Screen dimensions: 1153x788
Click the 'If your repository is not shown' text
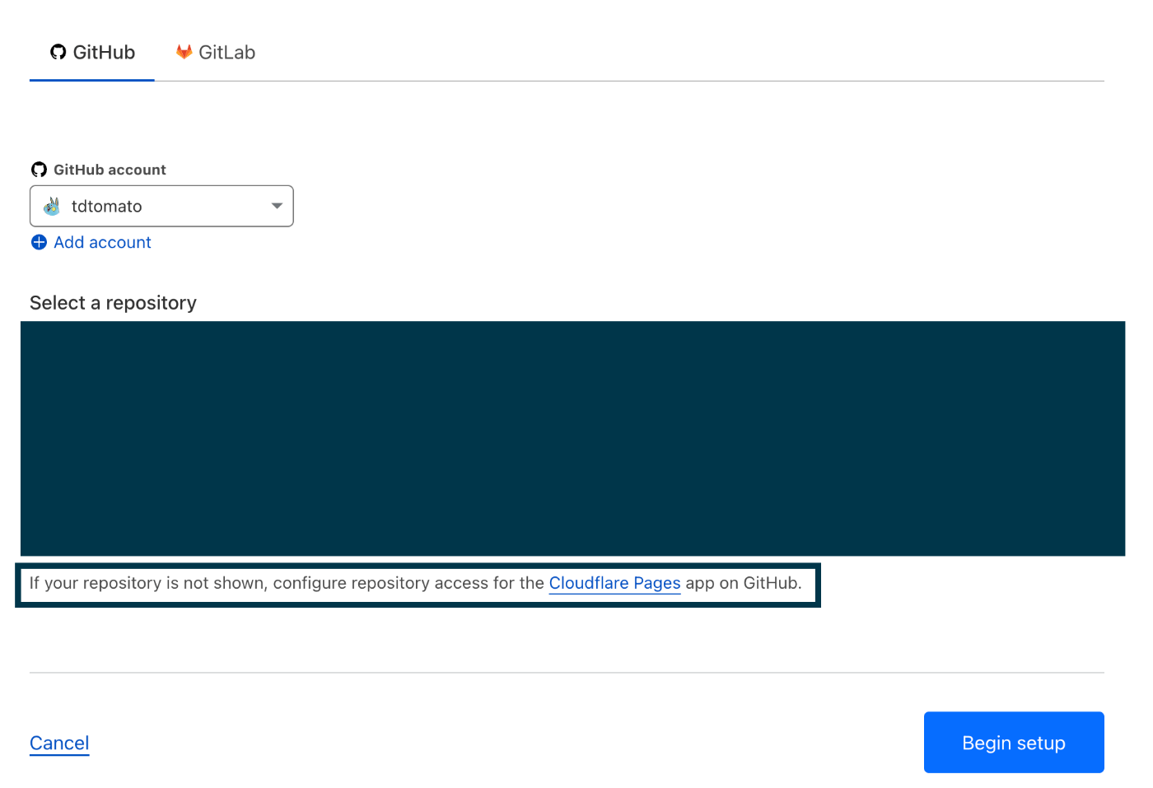(148, 583)
